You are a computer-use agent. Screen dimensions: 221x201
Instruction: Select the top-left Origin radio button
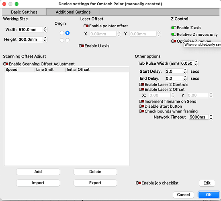coord(62,33)
